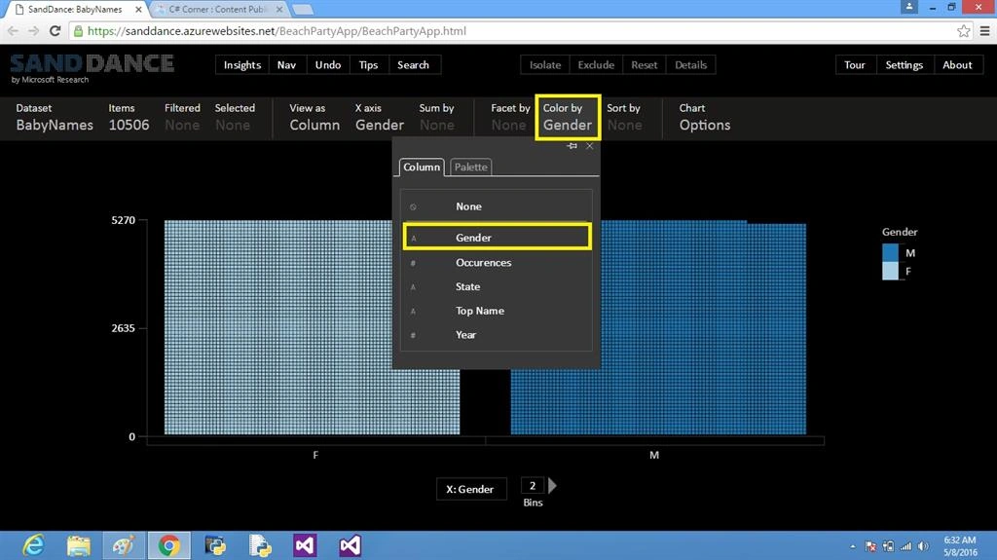
Task: Open File Explorer from taskbar
Action: tap(78, 545)
